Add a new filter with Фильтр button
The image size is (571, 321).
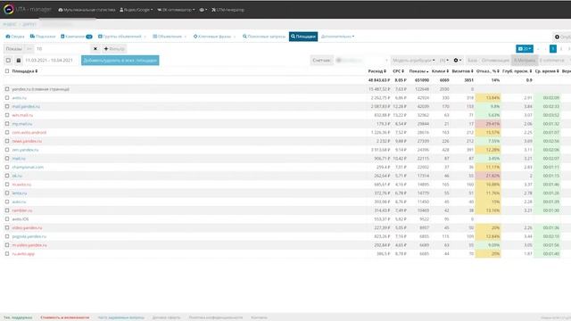click(x=114, y=48)
